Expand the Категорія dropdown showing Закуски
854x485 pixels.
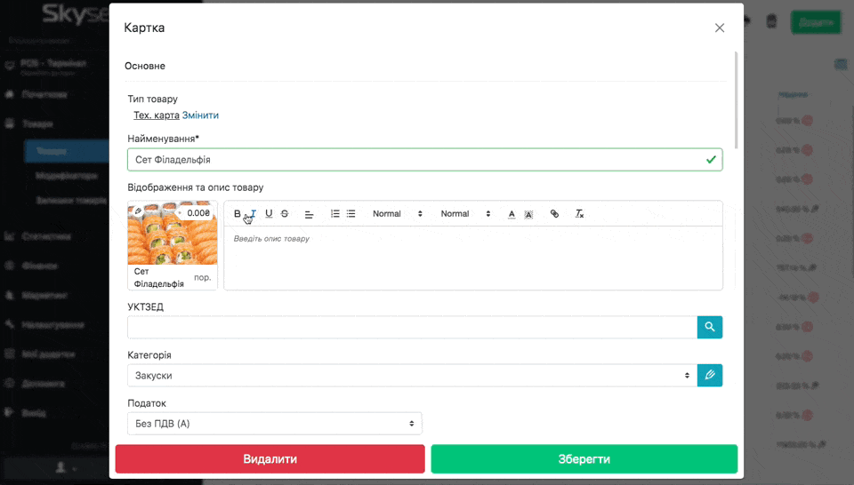click(x=411, y=375)
